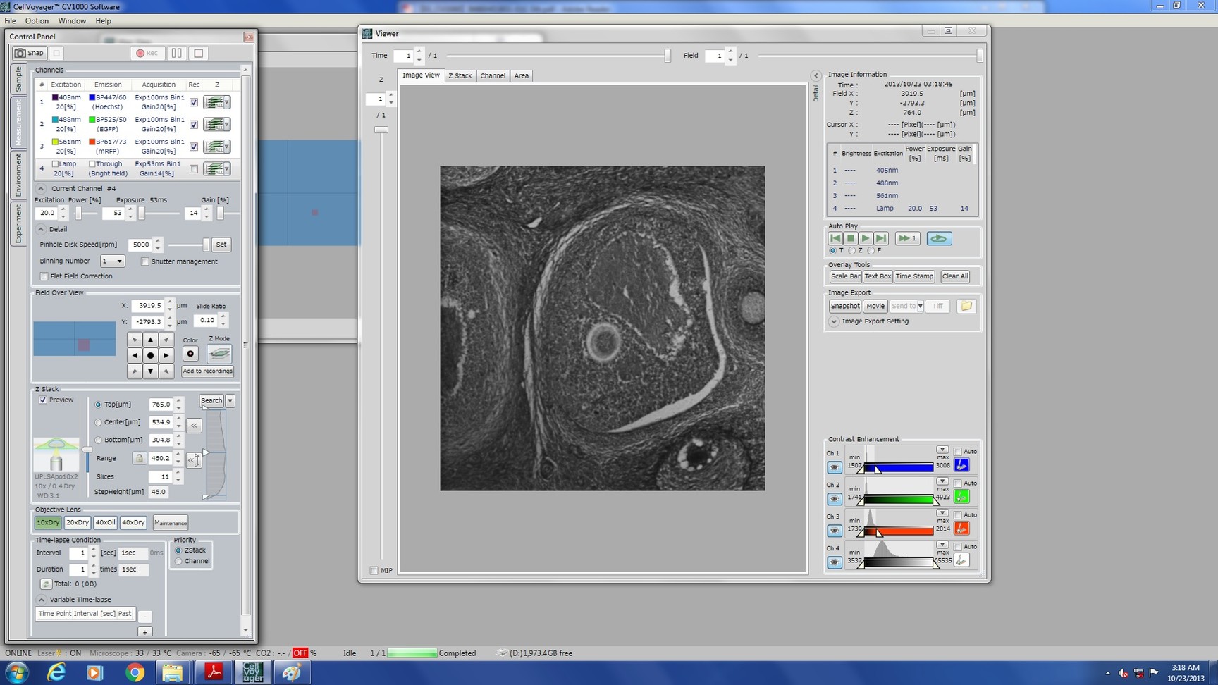This screenshot has width=1218, height=685.
Task: Toggle Ch 3 visibility eye
Action: [834, 531]
